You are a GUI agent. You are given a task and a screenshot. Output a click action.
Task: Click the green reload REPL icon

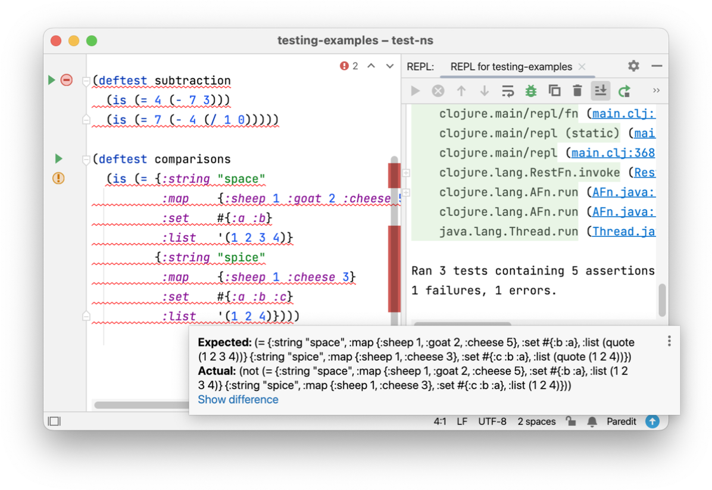pyautogui.click(x=624, y=91)
